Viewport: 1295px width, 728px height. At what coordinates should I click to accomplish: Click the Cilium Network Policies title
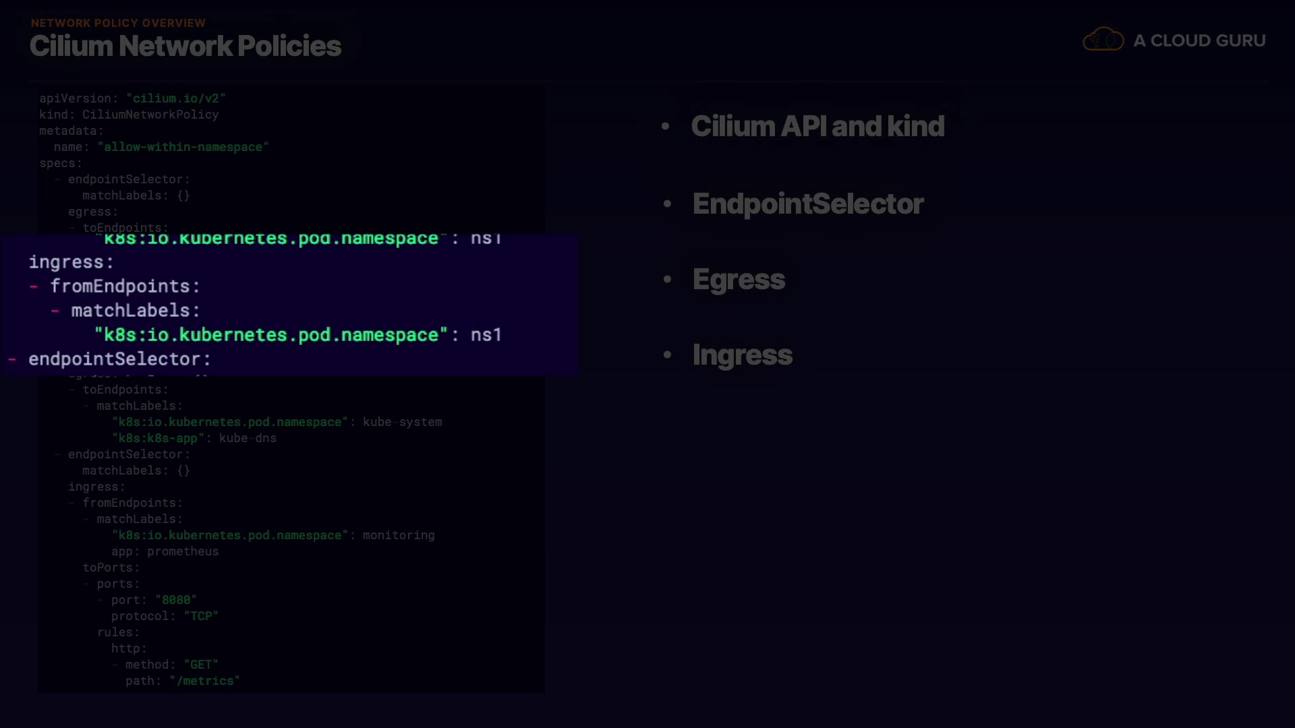tap(185, 46)
